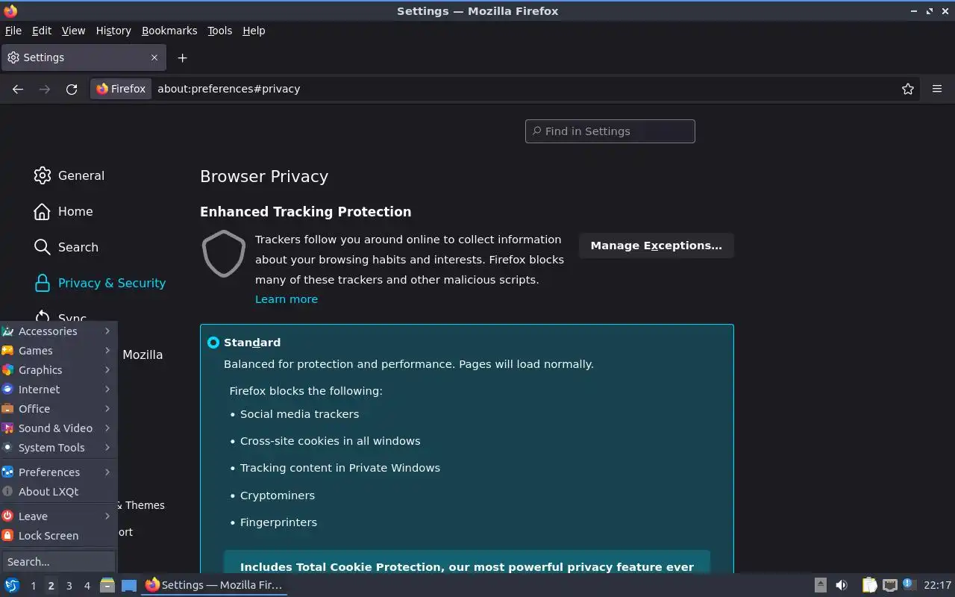The width and height of the screenshot is (955, 597).
Task: Click the Preferences category icon
Action: [x=7, y=472]
